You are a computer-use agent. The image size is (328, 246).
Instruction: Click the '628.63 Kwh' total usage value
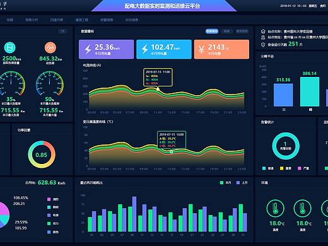point(52,183)
